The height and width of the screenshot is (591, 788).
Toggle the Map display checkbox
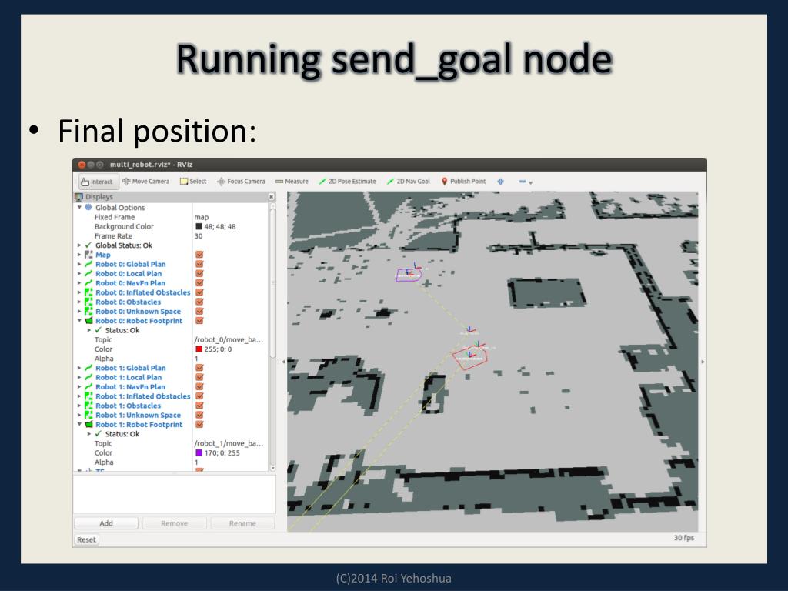pos(199,255)
